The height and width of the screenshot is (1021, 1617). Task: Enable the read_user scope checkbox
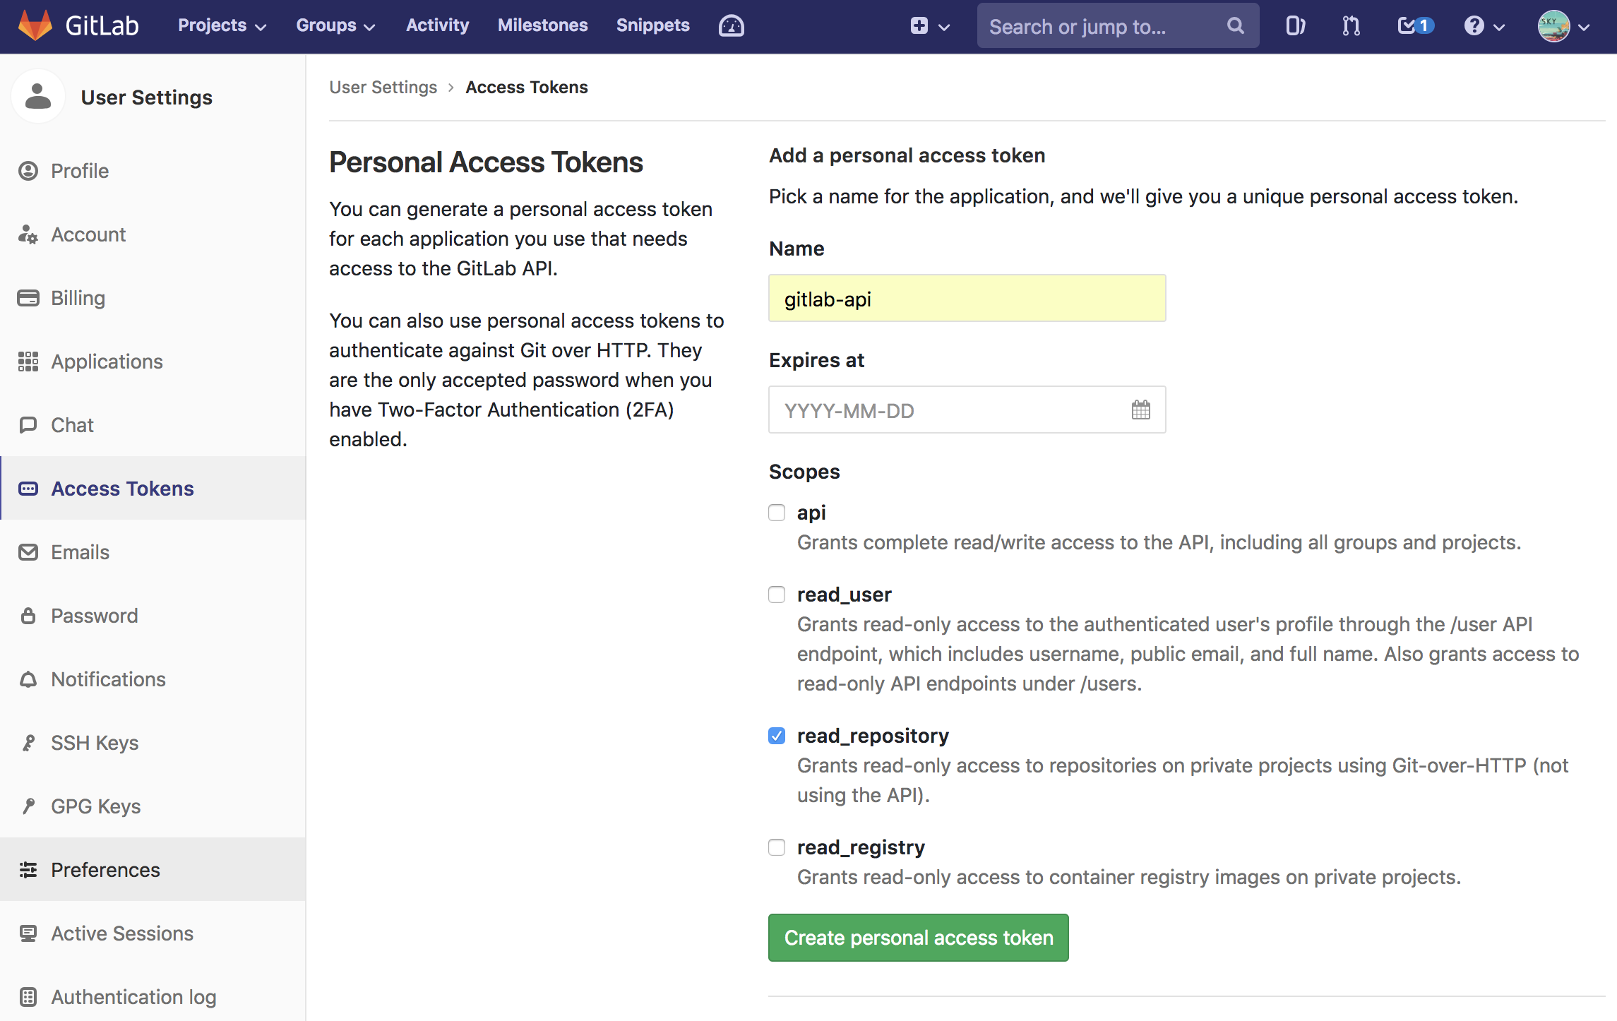point(775,594)
